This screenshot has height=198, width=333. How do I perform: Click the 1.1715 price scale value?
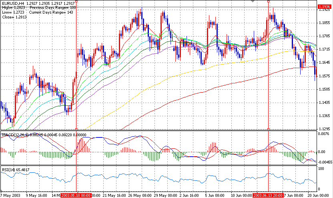pos(325,49)
